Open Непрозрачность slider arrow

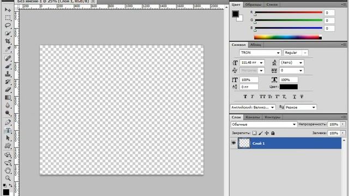click(342, 125)
